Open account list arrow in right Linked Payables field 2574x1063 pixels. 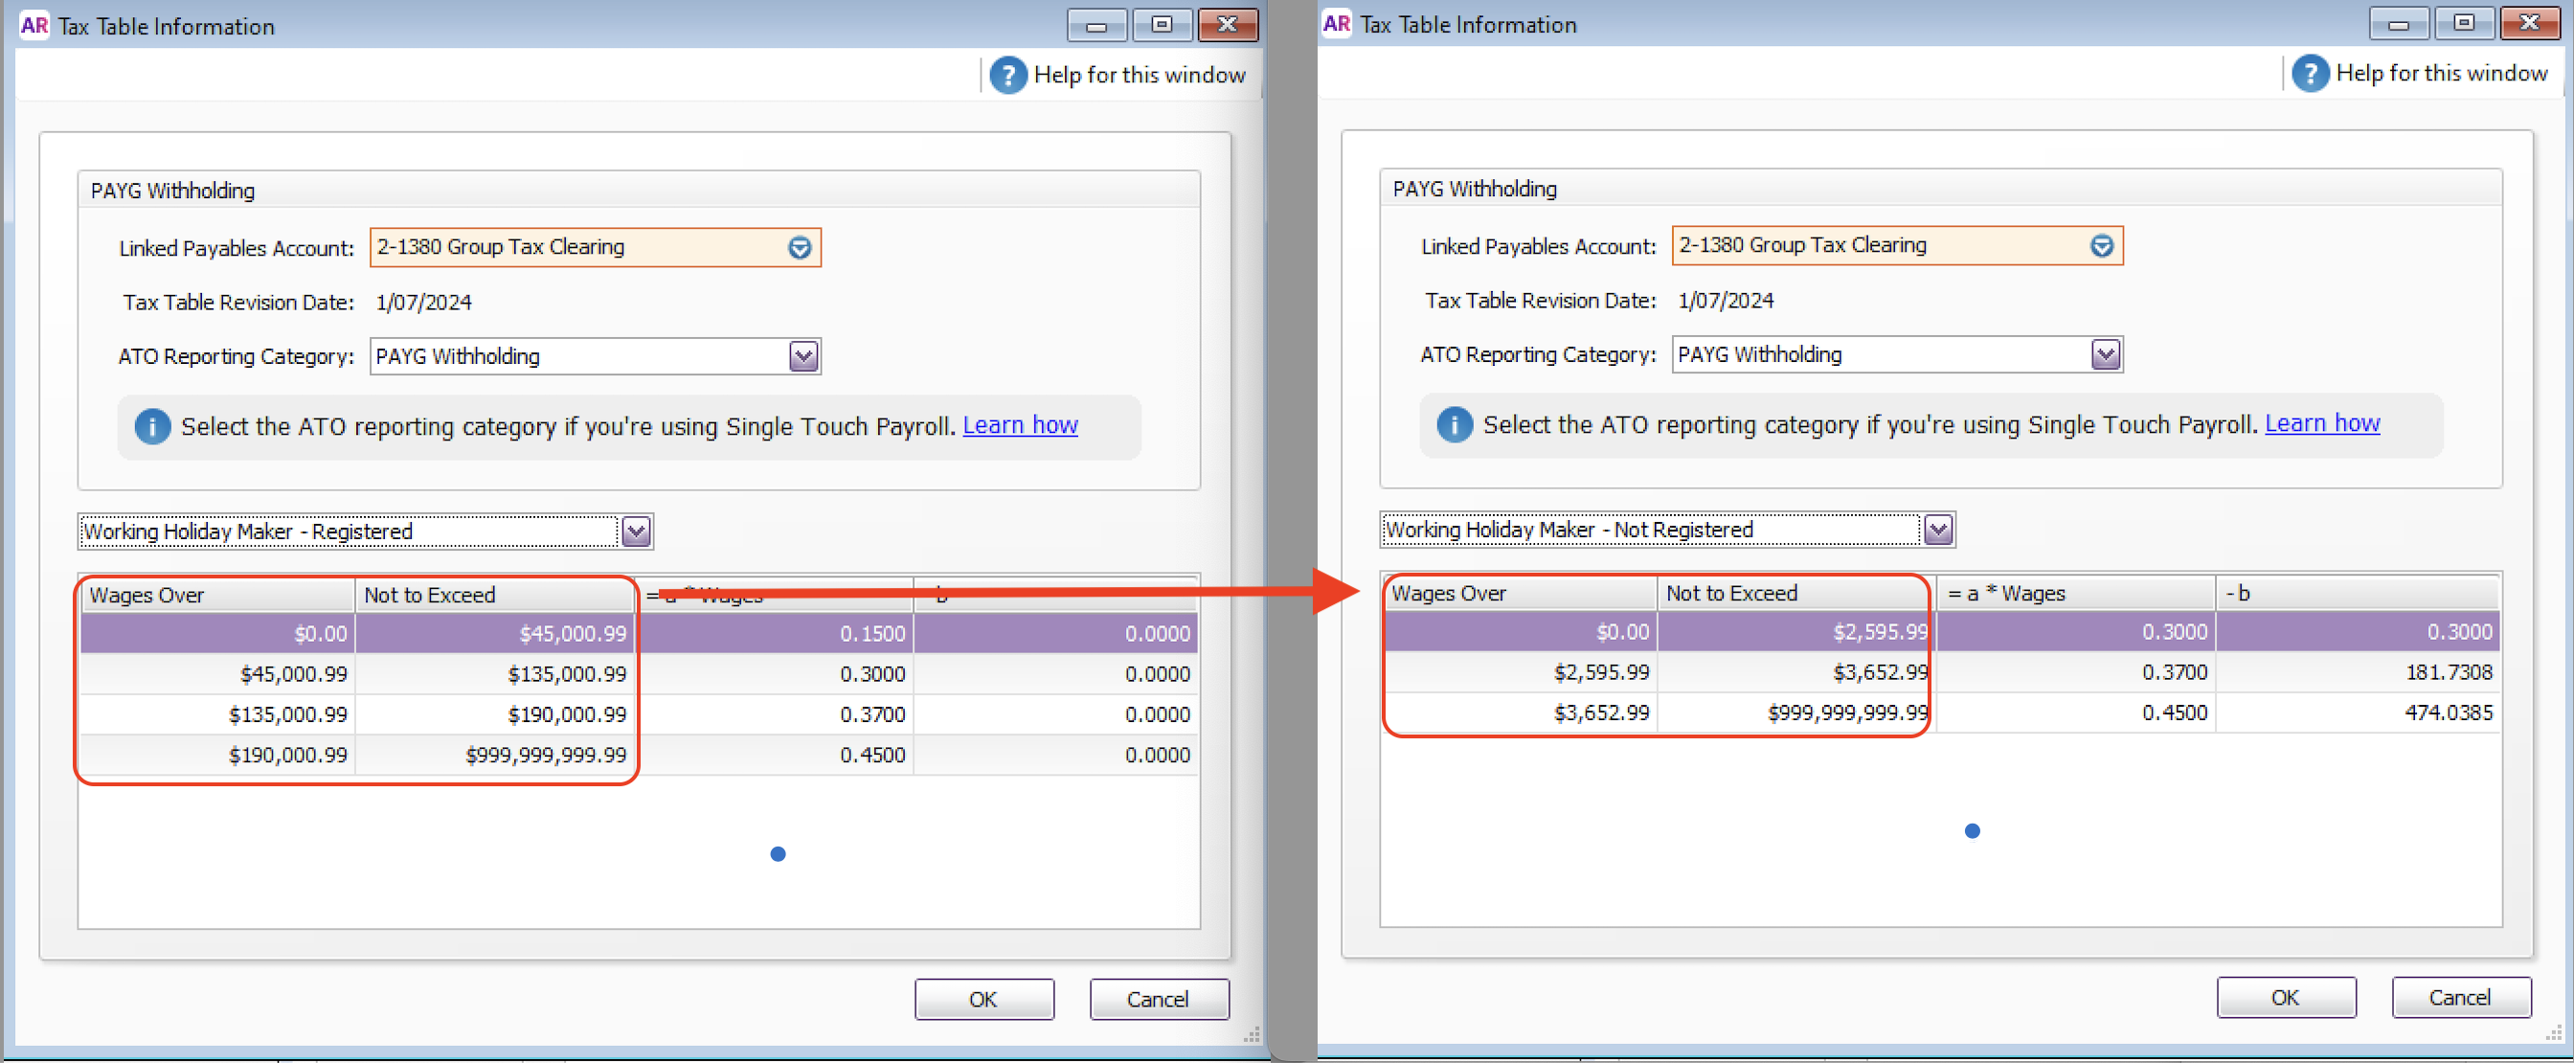(x=2101, y=246)
